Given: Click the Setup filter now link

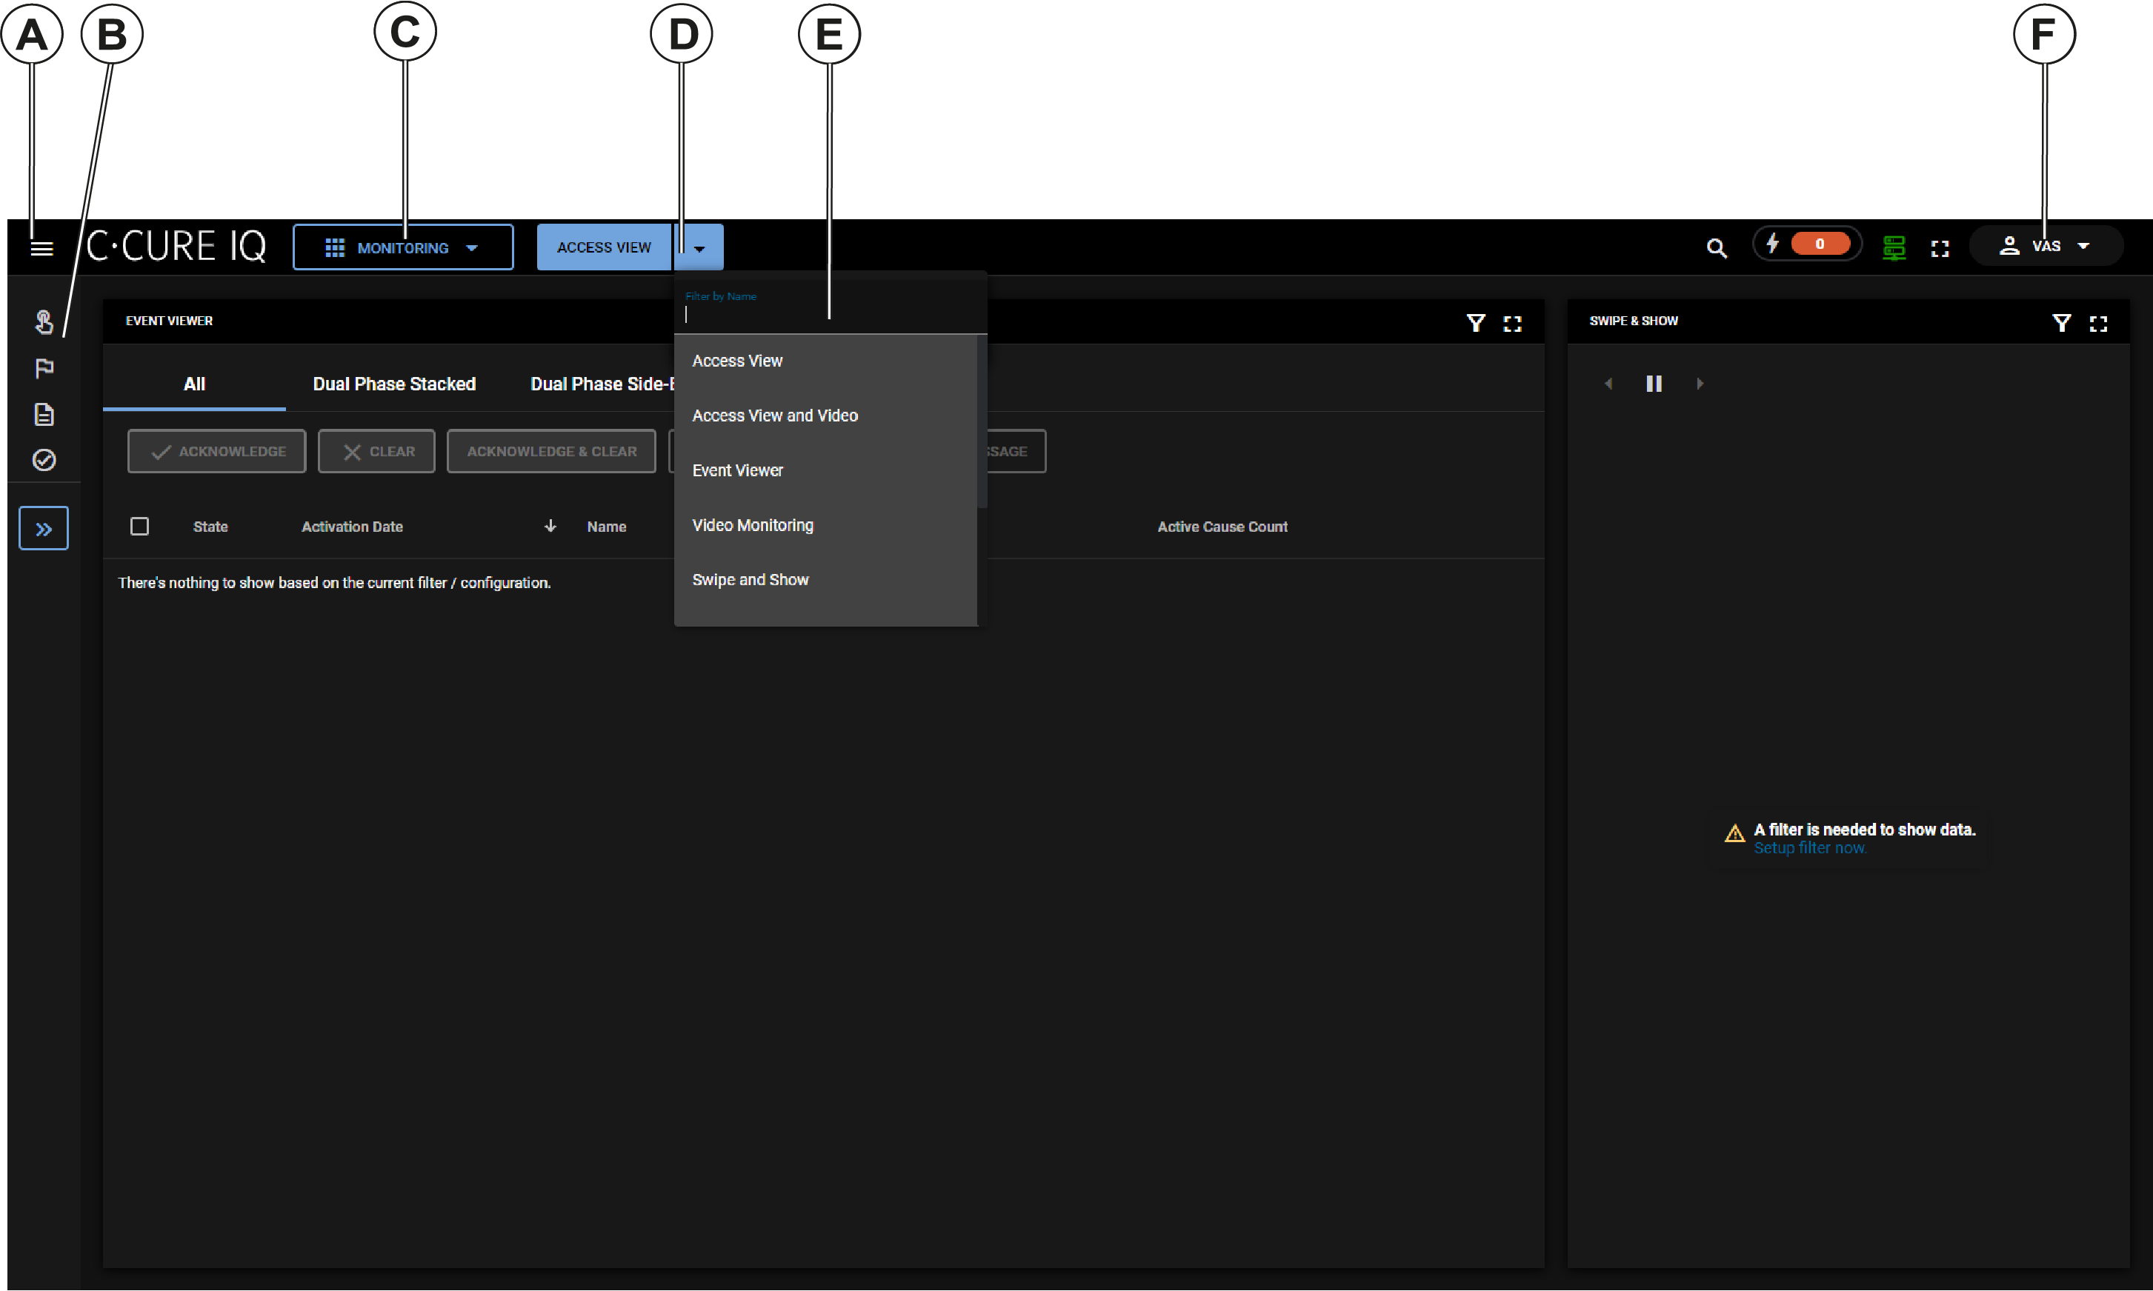Looking at the screenshot, I should coord(1809,848).
